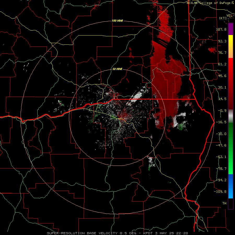Select the -47.6 velocity scale value

click(x=221, y=145)
